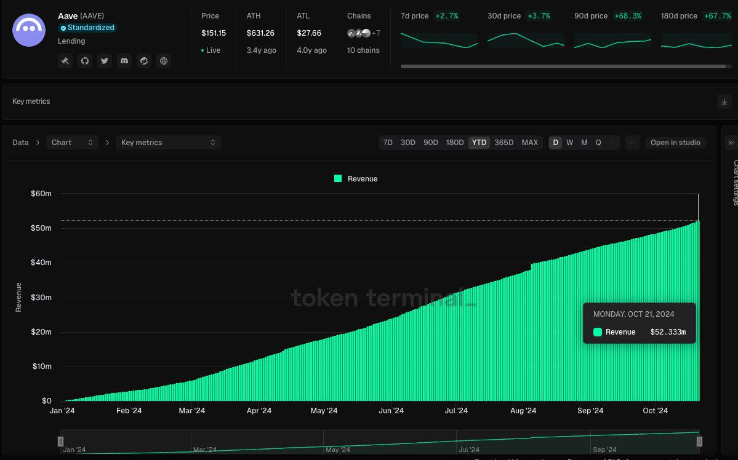738x460 pixels.
Task: Click the download icon in Key metrics
Action: pos(724,101)
